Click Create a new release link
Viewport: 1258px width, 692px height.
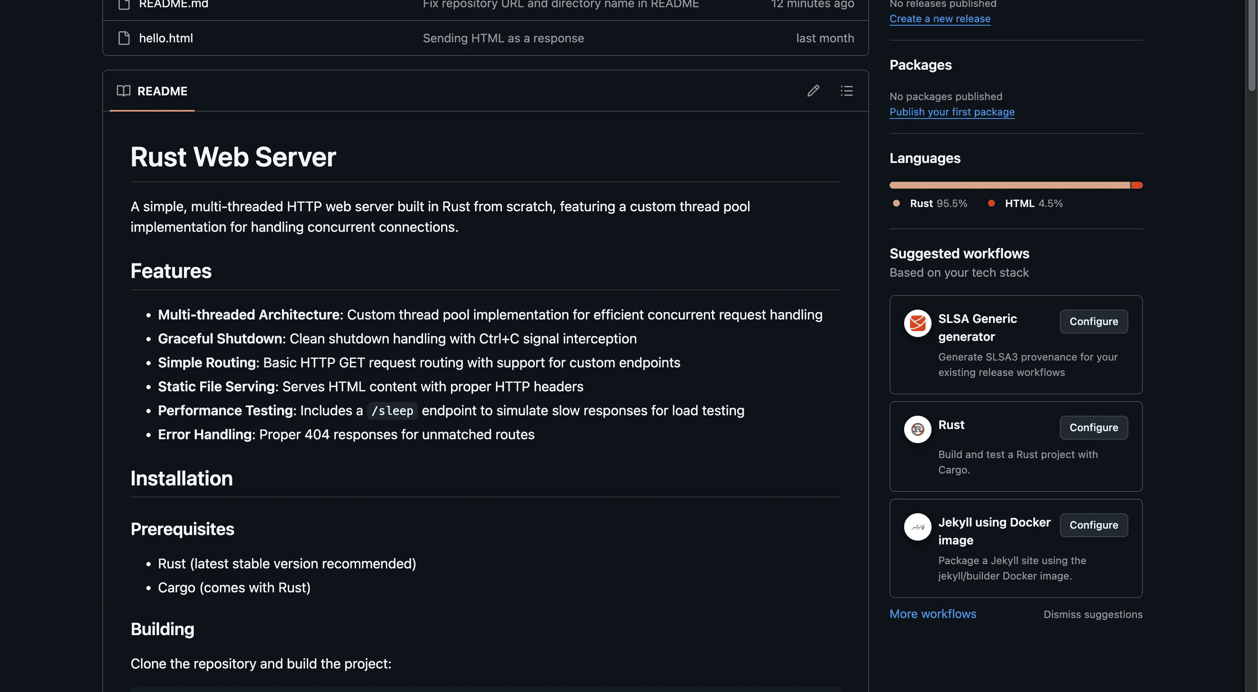(940, 18)
